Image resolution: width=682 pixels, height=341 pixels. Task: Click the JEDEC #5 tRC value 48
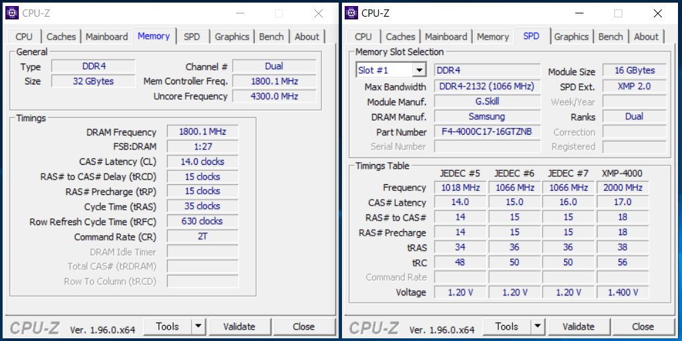point(460,262)
